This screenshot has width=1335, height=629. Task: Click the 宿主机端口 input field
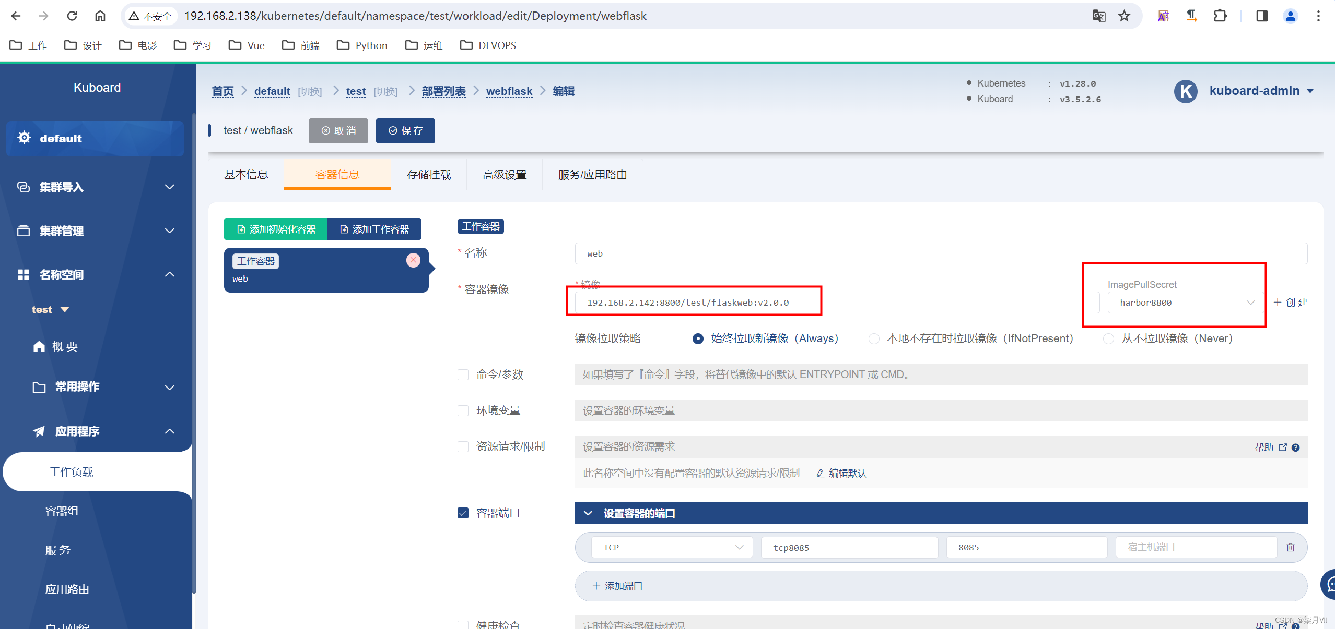pyautogui.click(x=1196, y=547)
